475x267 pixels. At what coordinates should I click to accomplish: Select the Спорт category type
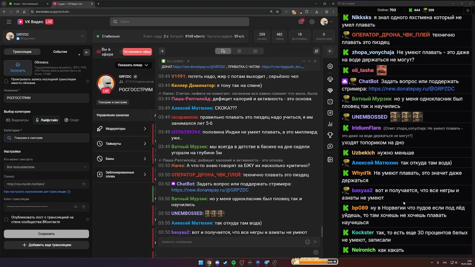(72, 120)
